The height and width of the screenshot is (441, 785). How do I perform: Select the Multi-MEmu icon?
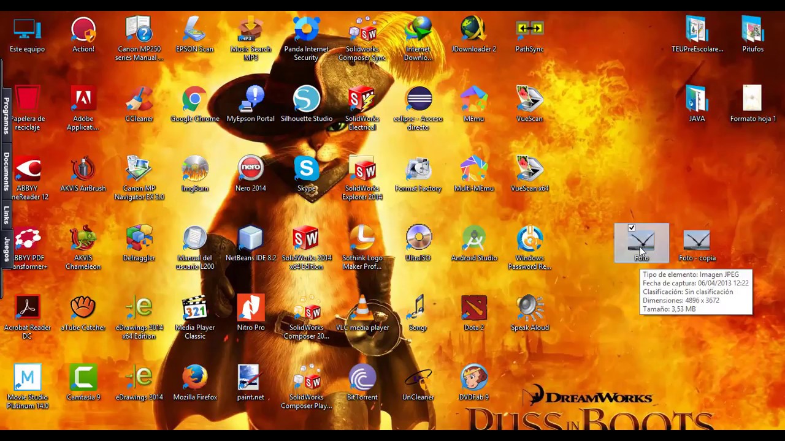pos(473,169)
